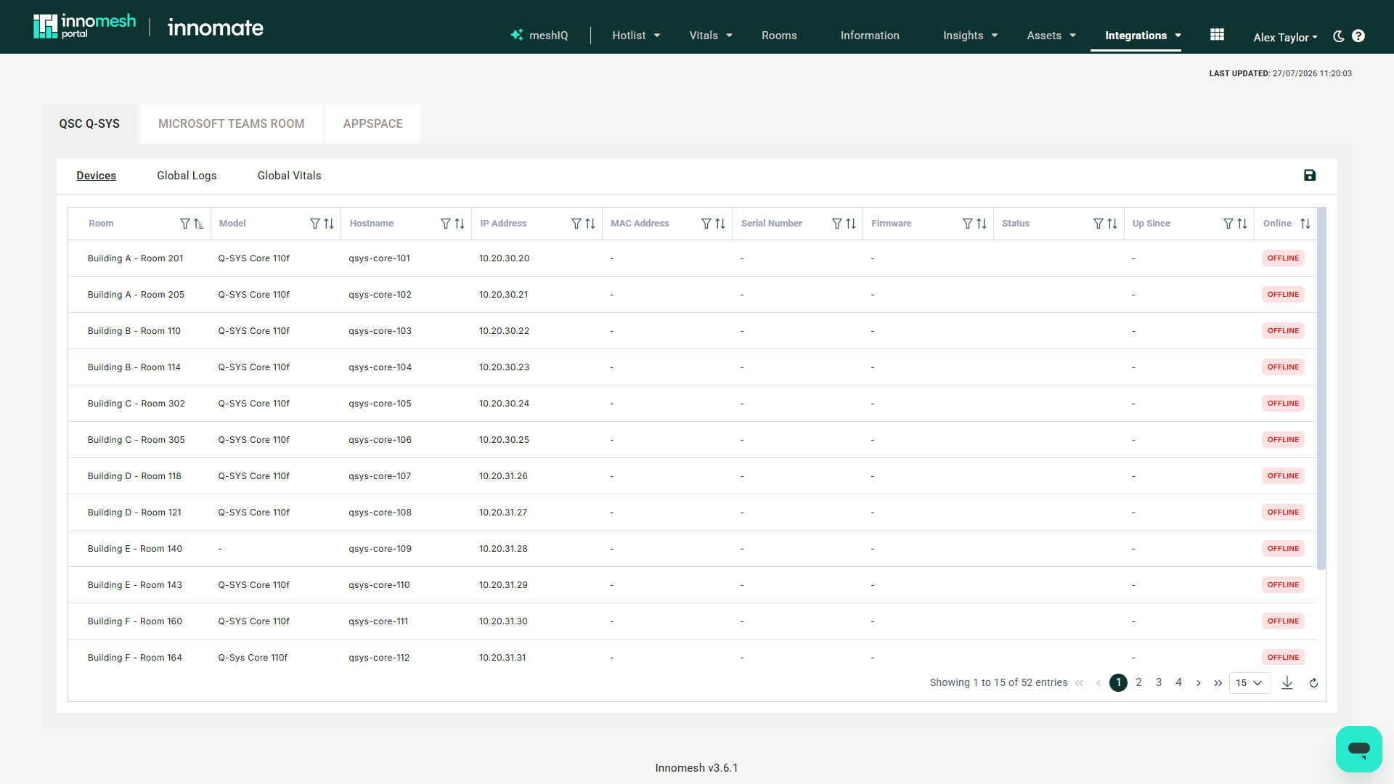Filter the Hostname column

pyautogui.click(x=446, y=224)
